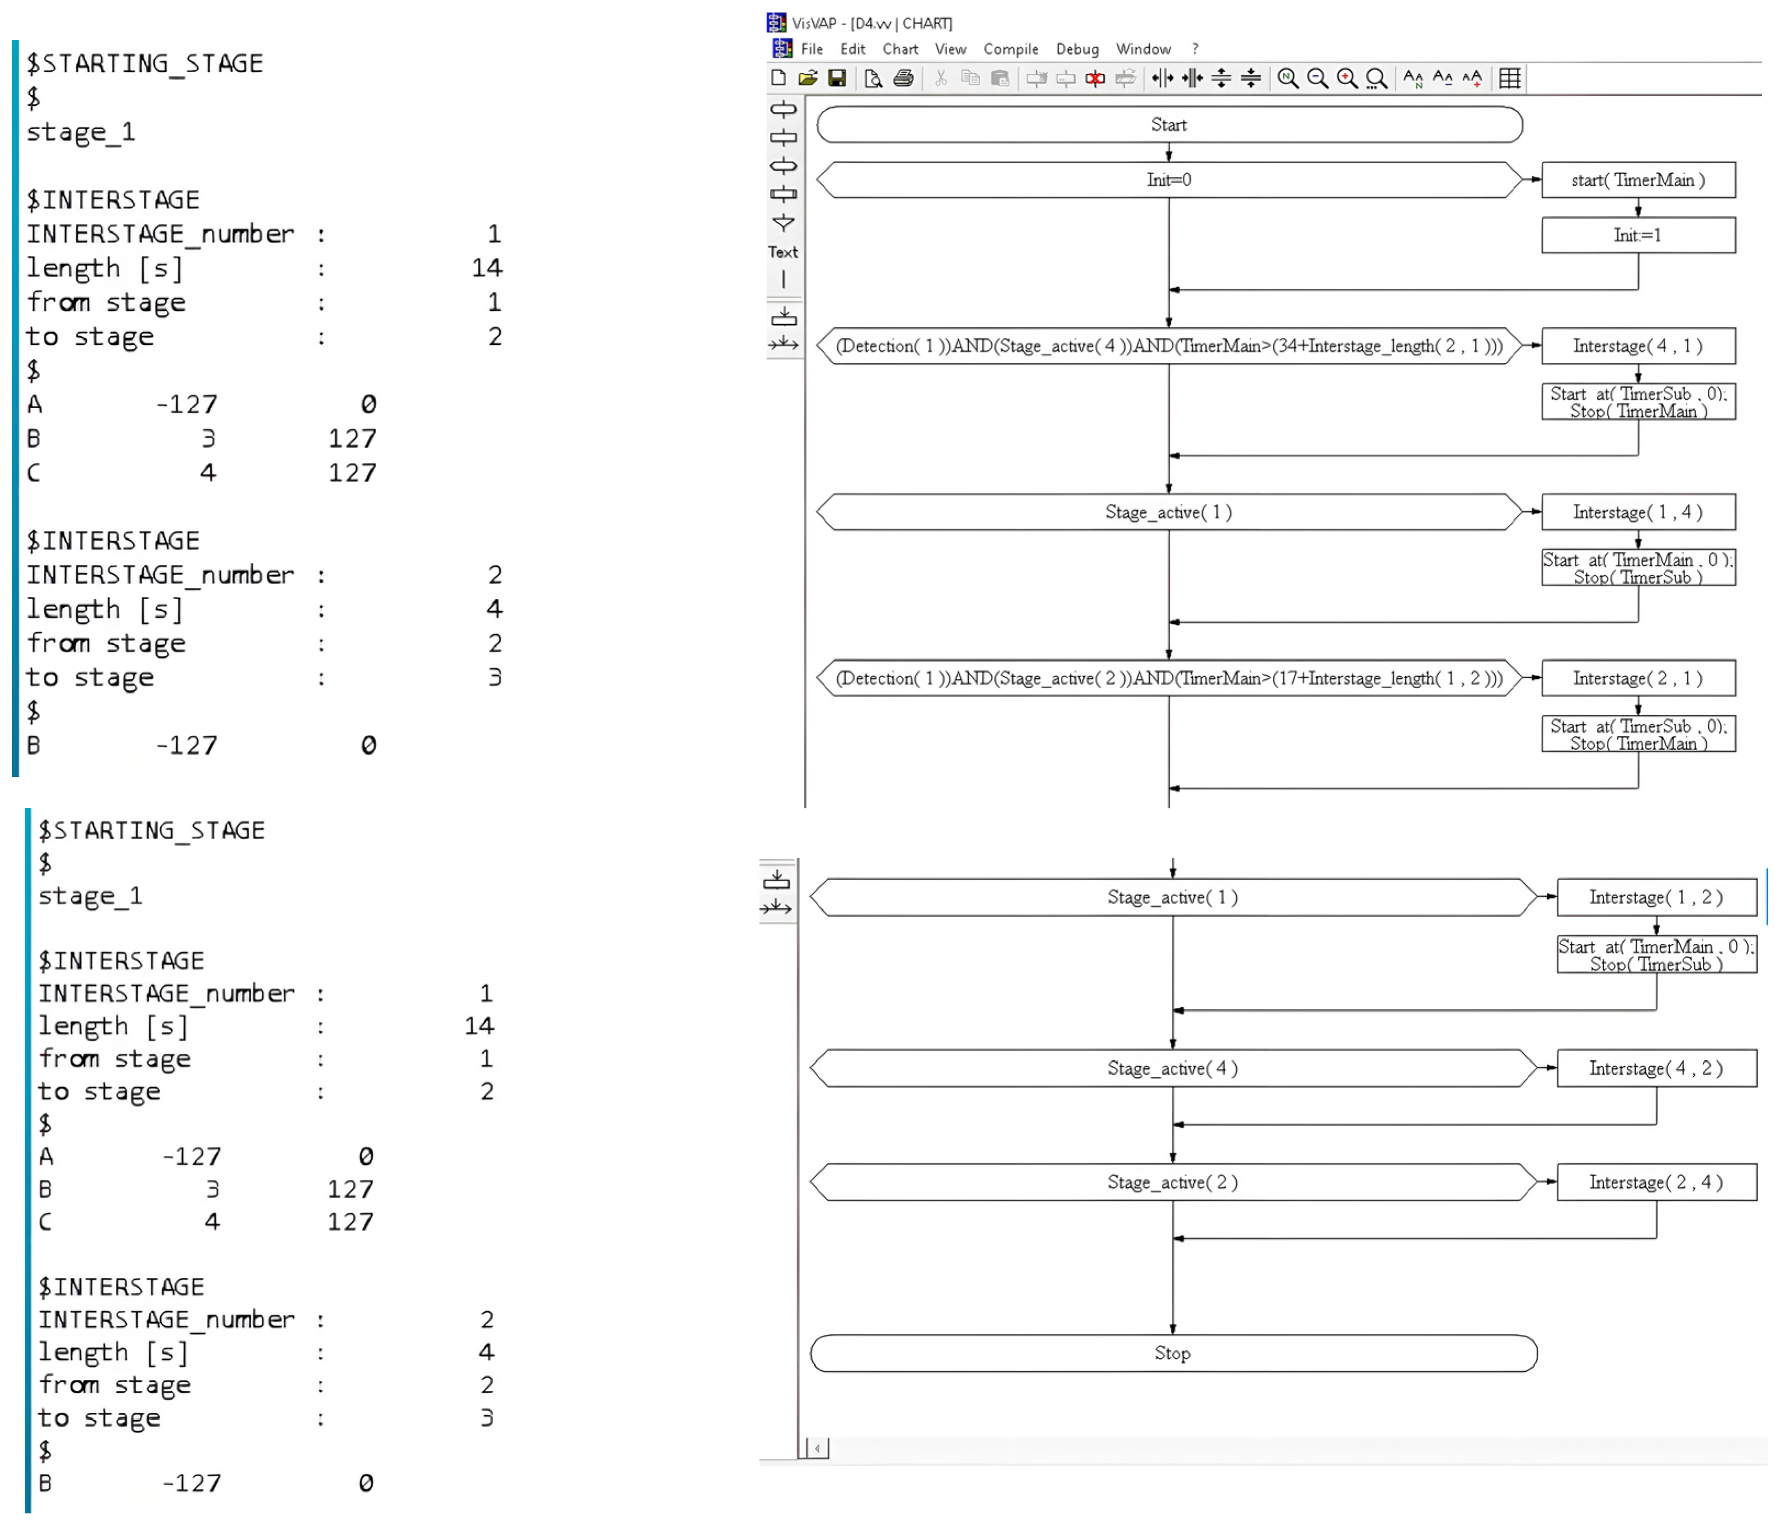
Task: Click the Stop flowchart block
Action: [x=1172, y=1353]
